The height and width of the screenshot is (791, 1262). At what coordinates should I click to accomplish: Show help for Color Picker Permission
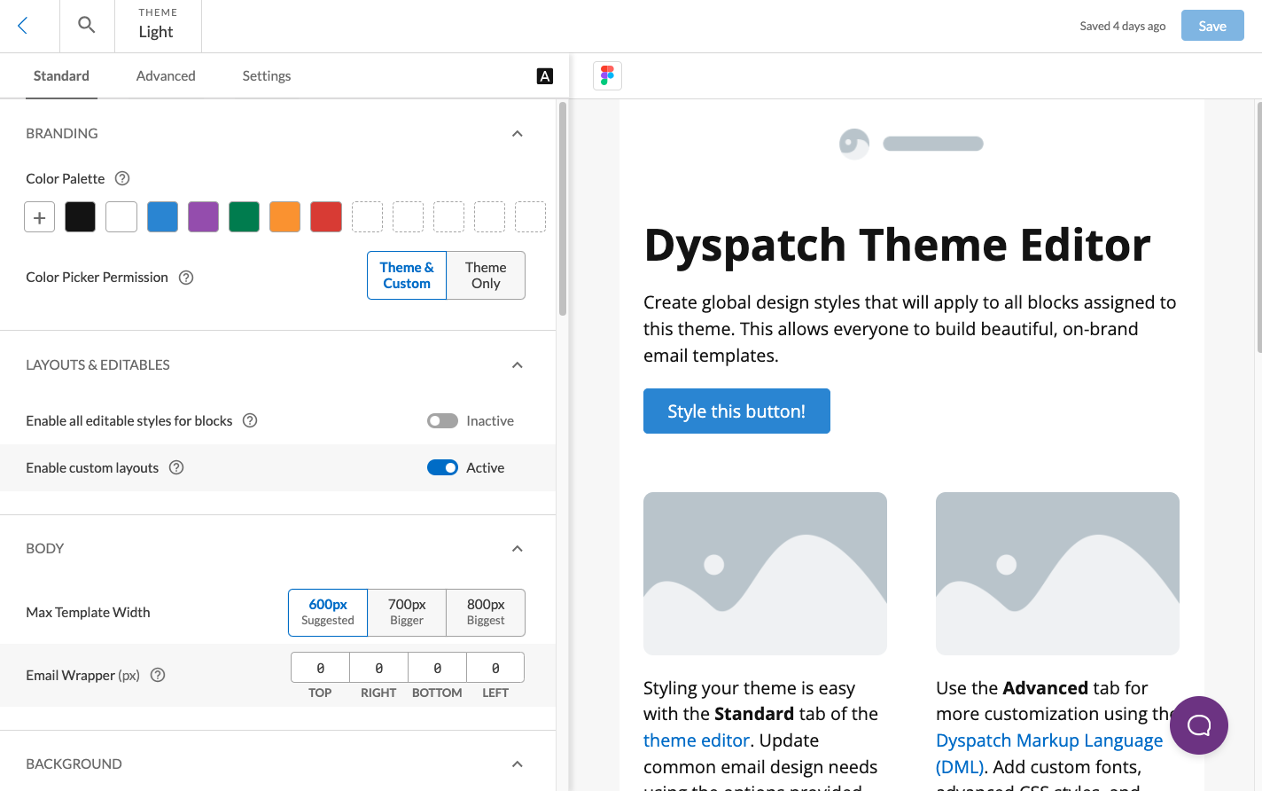coord(186,278)
